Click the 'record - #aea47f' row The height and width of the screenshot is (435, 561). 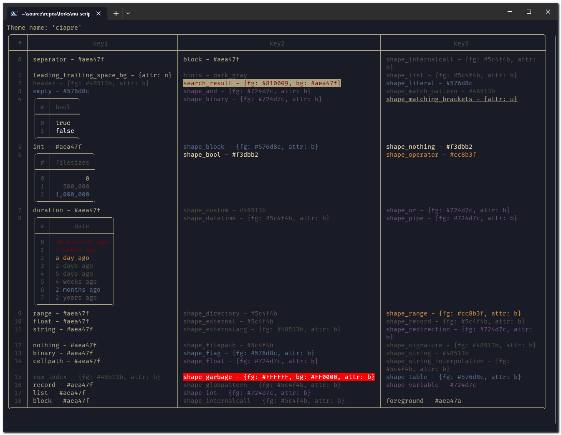pos(63,385)
